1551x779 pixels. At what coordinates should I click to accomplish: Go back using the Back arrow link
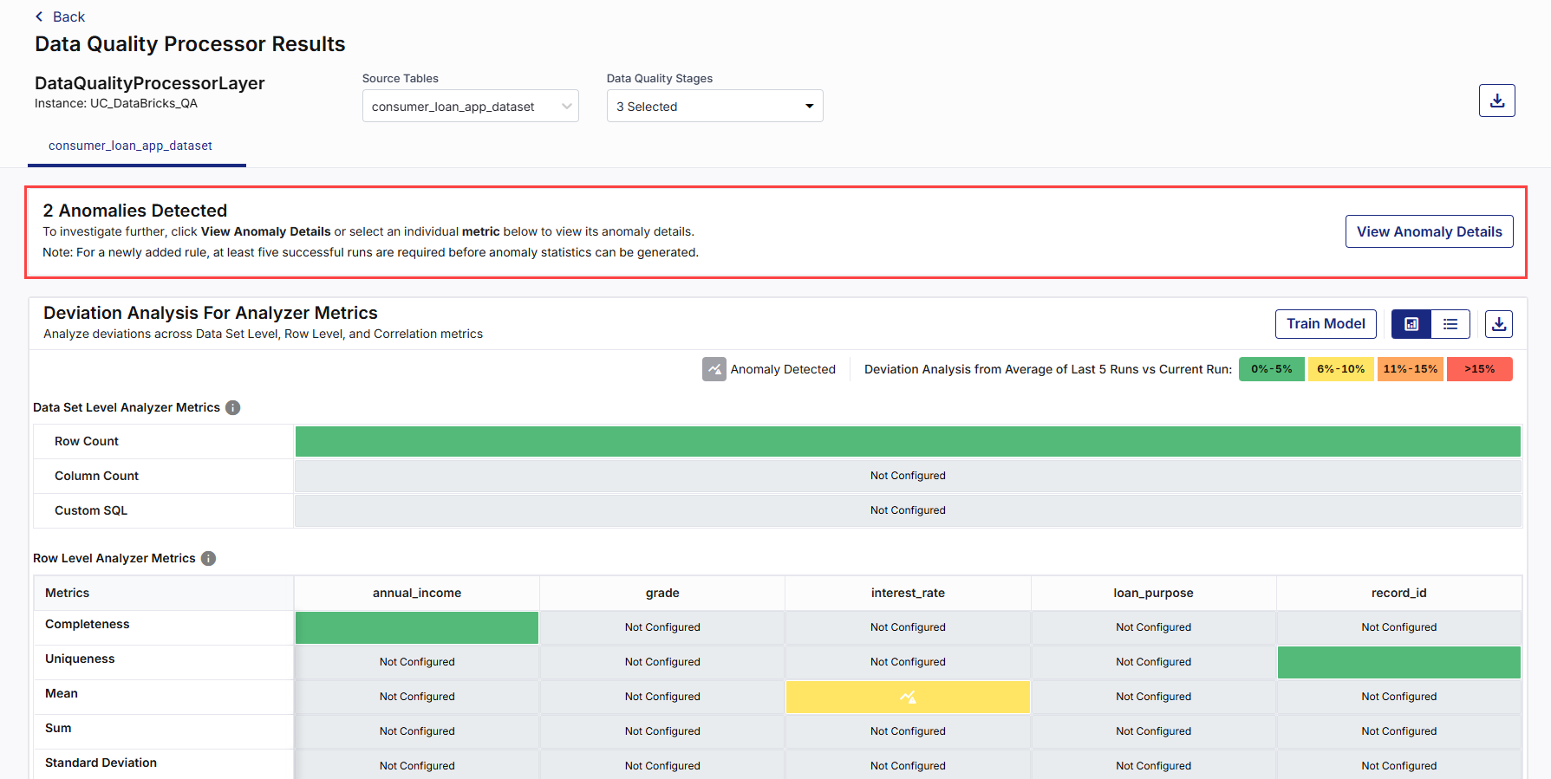(59, 16)
